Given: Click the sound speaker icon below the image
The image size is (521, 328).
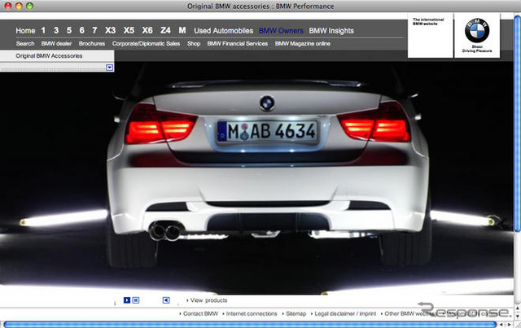Looking at the screenshot, I should pyautogui.click(x=166, y=300).
